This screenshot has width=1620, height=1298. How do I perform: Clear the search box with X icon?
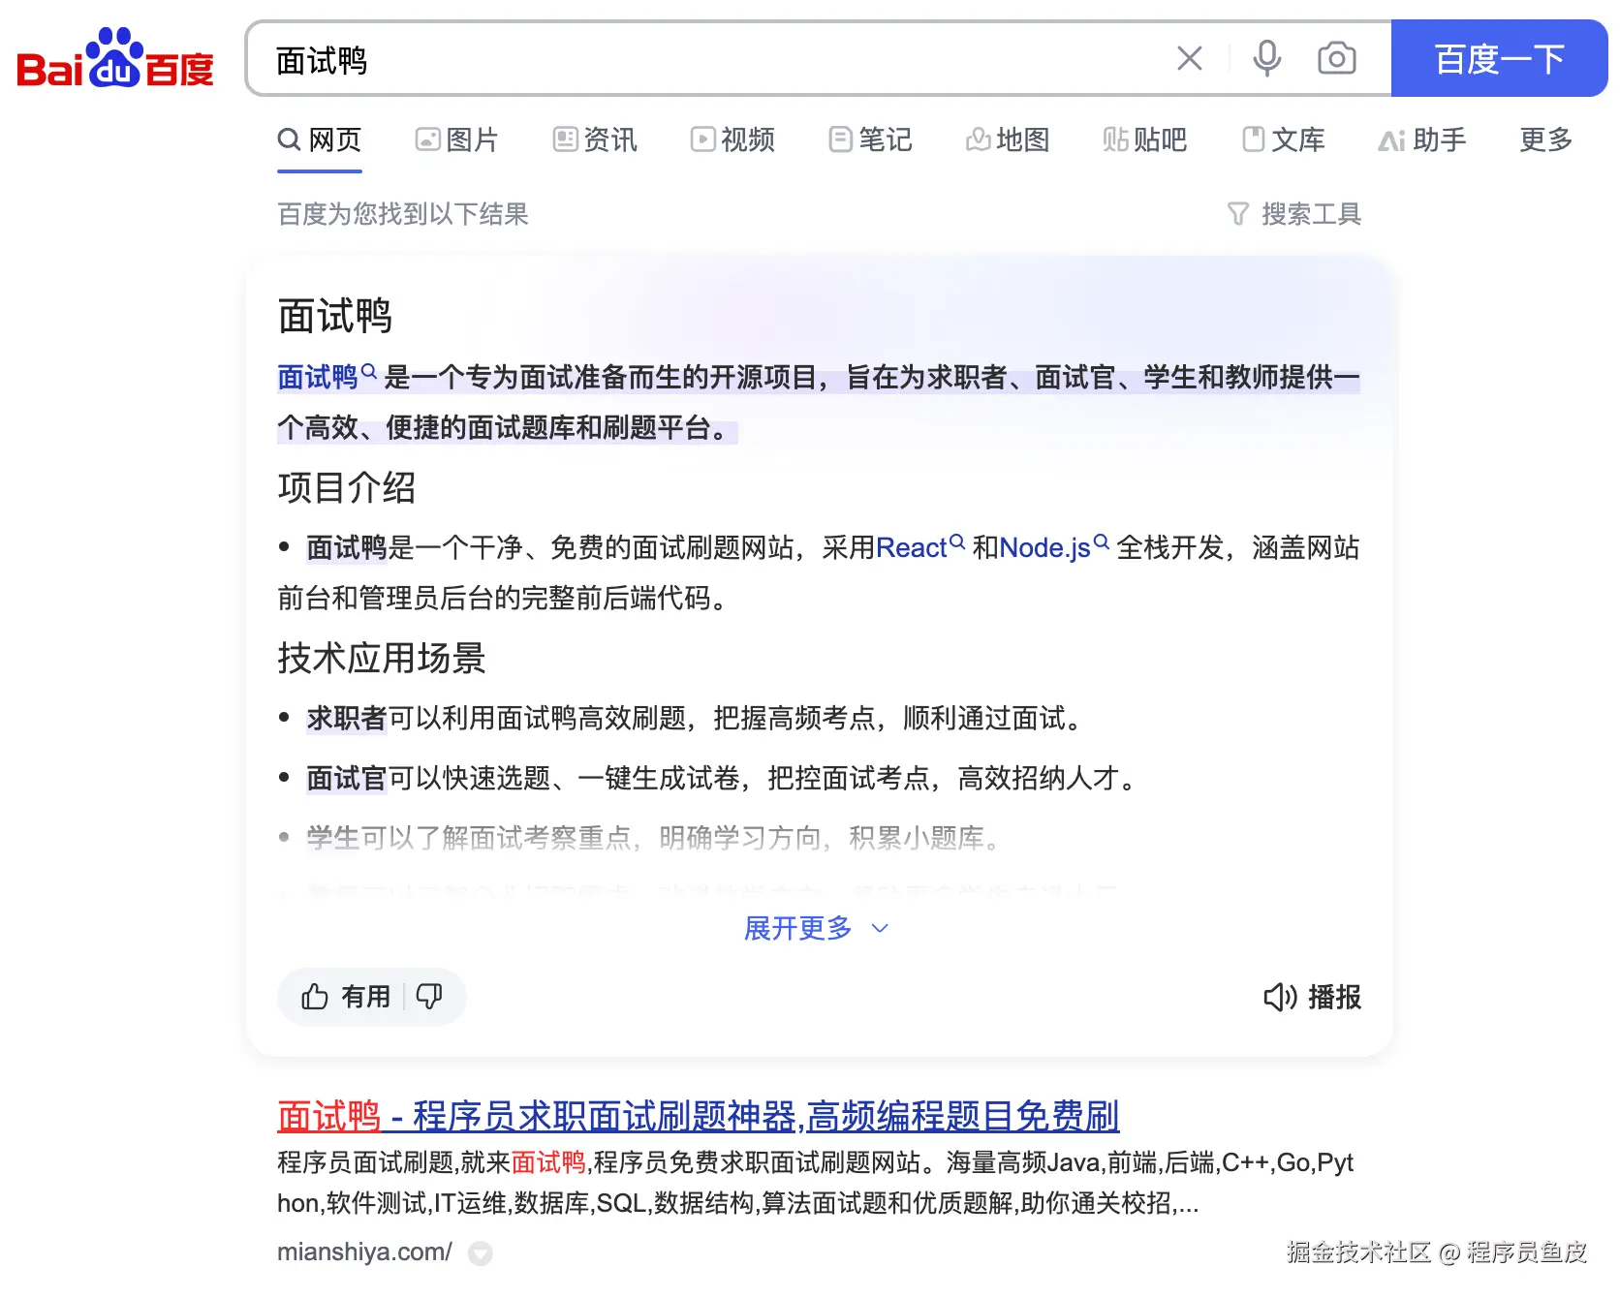pos(1190,59)
